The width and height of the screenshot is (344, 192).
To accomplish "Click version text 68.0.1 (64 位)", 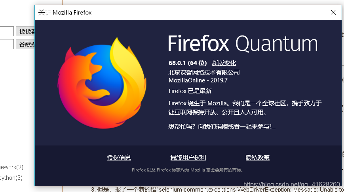I will 188,63.
